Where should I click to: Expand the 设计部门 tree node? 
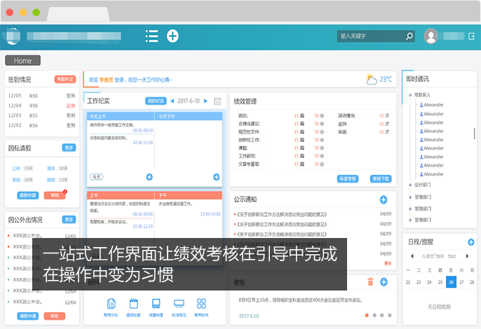tap(409, 185)
